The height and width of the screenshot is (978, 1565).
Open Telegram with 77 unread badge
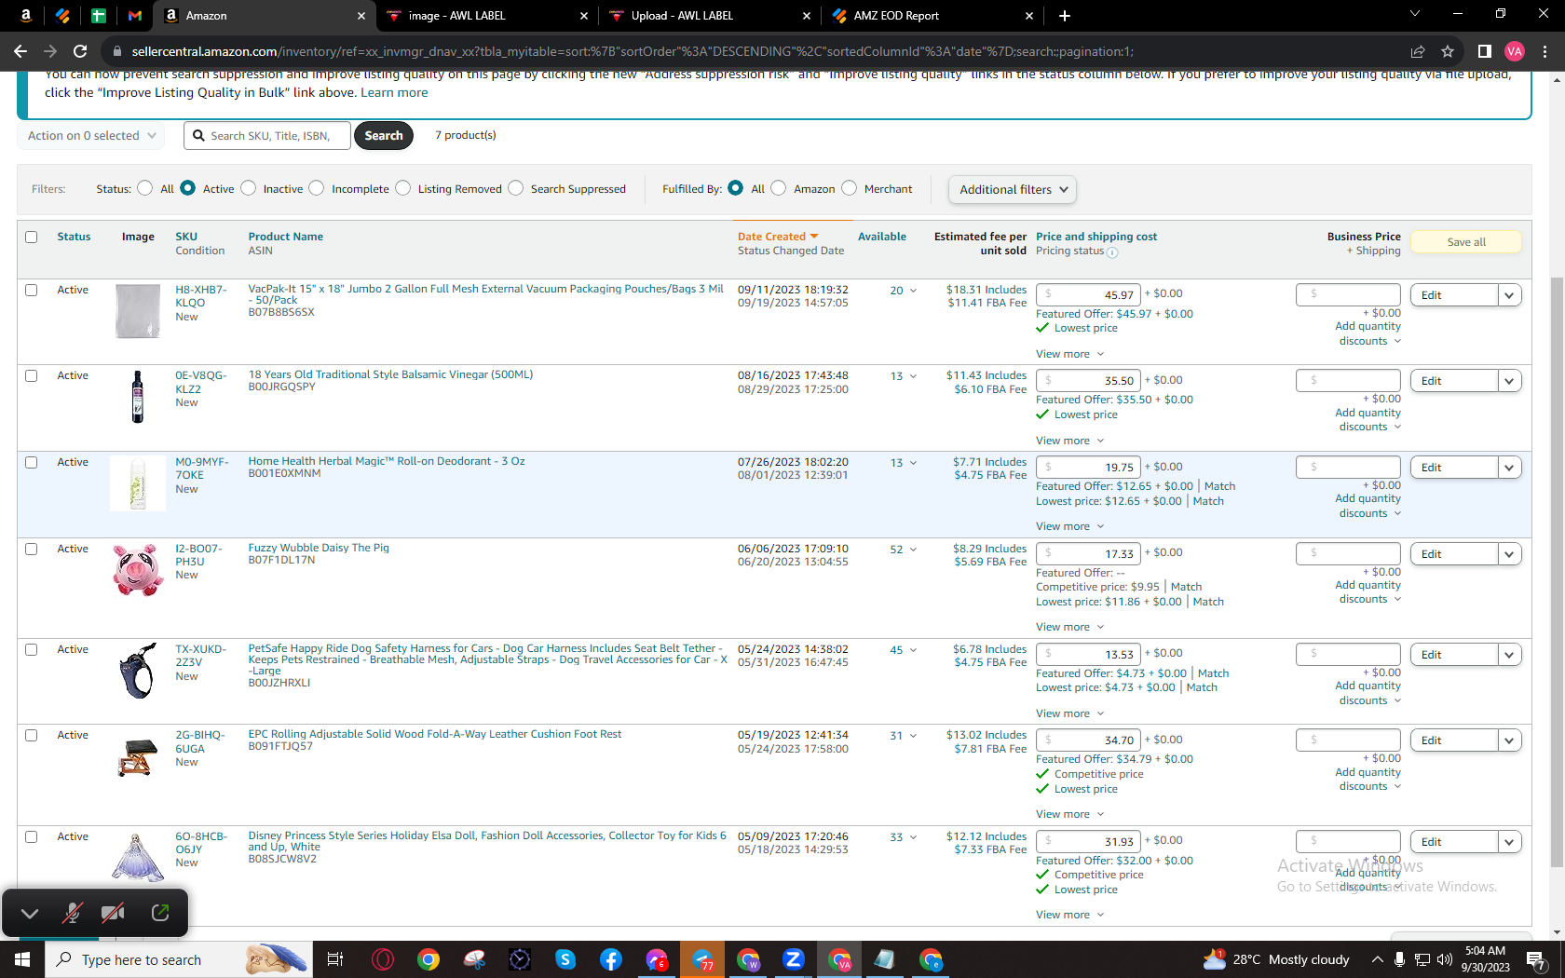[703, 959]
